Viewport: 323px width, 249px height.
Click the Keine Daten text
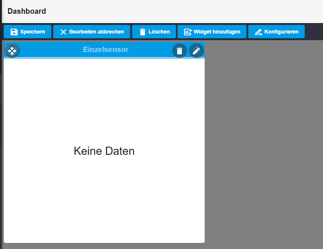coord(104,151)
